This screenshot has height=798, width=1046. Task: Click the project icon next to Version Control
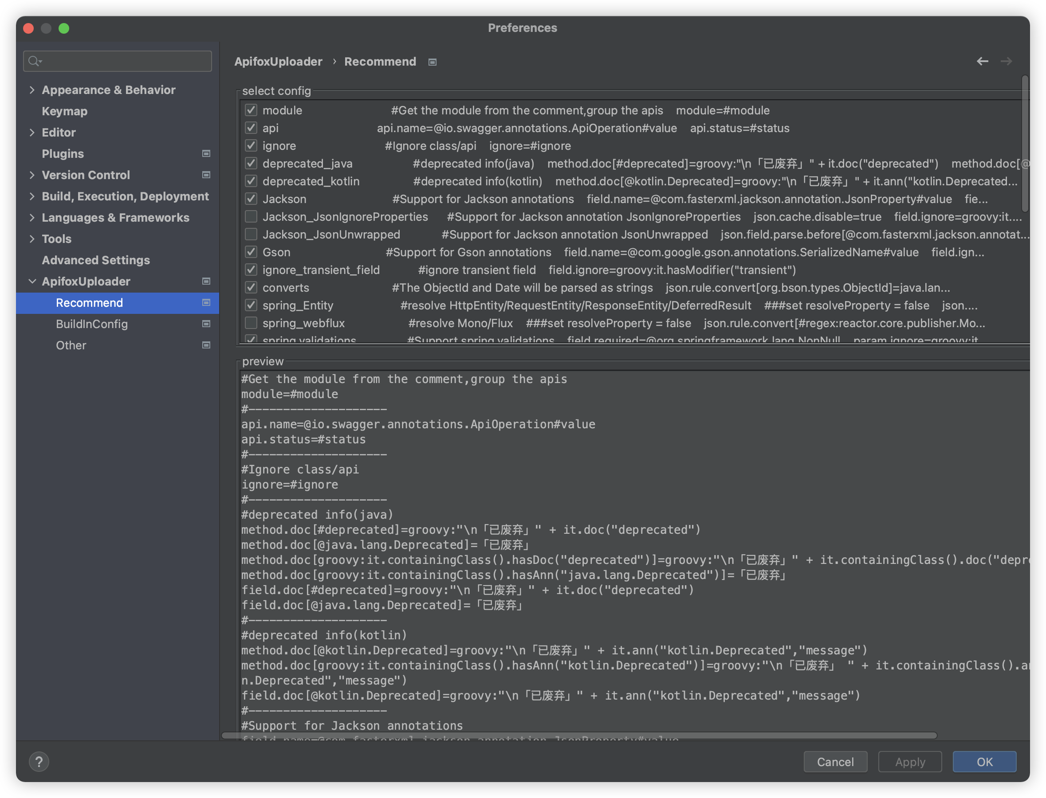point(206,175)
